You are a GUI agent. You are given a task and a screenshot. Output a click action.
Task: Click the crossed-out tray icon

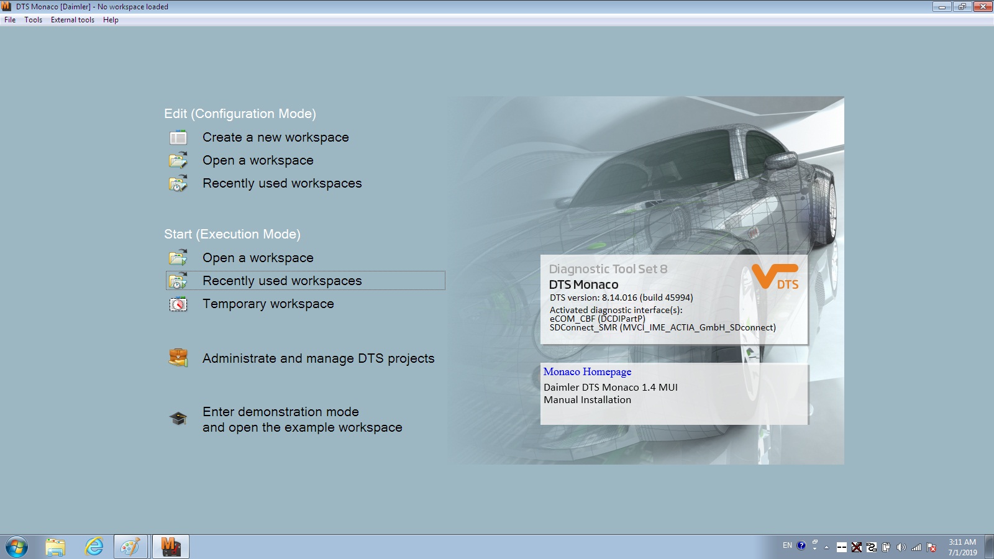click(857, 547)
